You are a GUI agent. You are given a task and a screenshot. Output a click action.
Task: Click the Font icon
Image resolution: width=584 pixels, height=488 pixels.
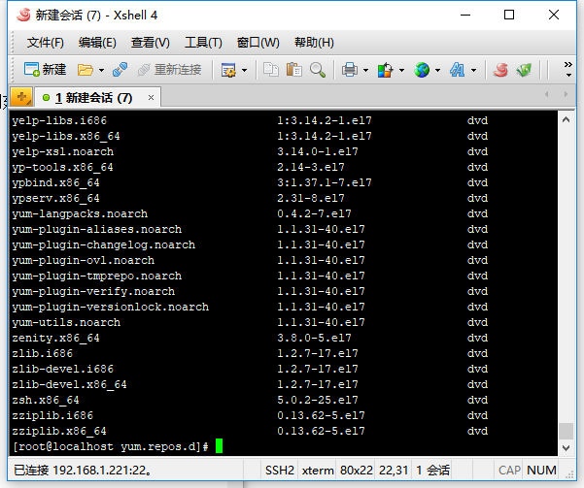(x=458, y=70)
